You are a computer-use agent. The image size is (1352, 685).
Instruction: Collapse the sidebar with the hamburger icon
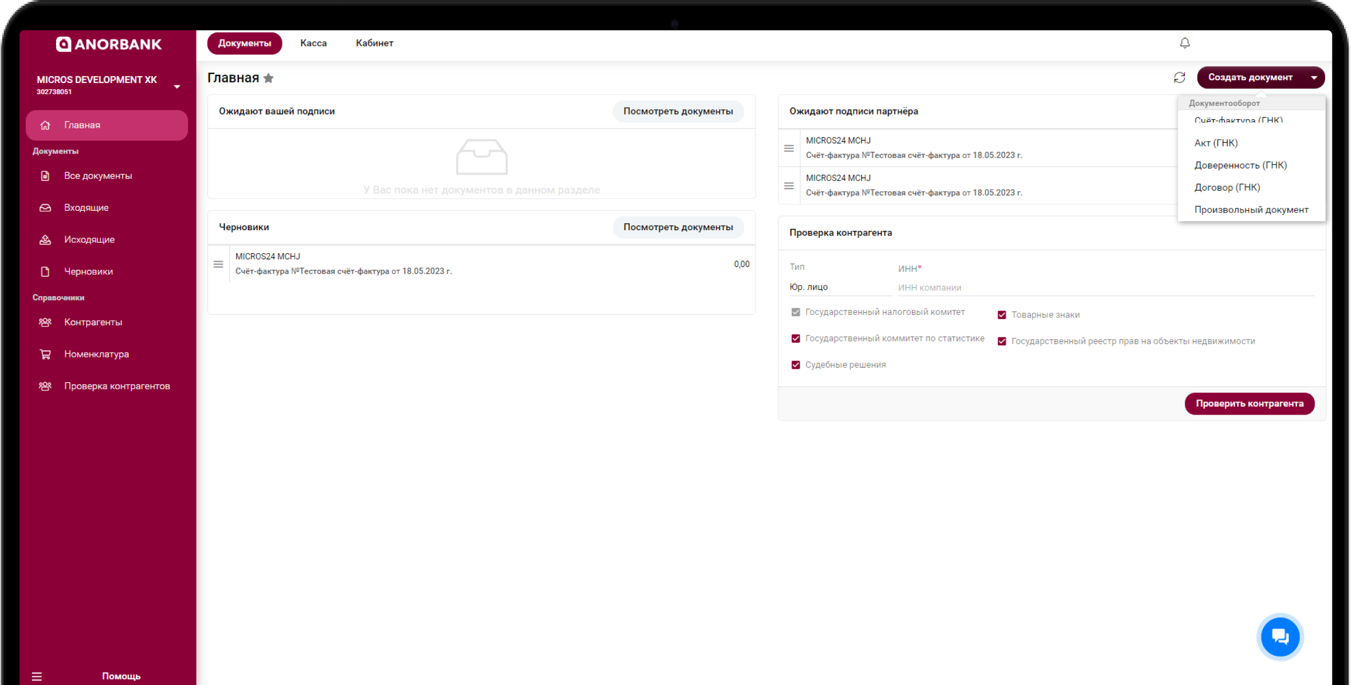pyautogui.click(x=37, y=676)
